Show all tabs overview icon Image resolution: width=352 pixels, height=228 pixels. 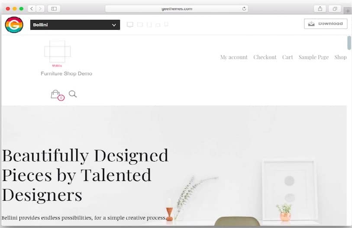pos(335,9)
